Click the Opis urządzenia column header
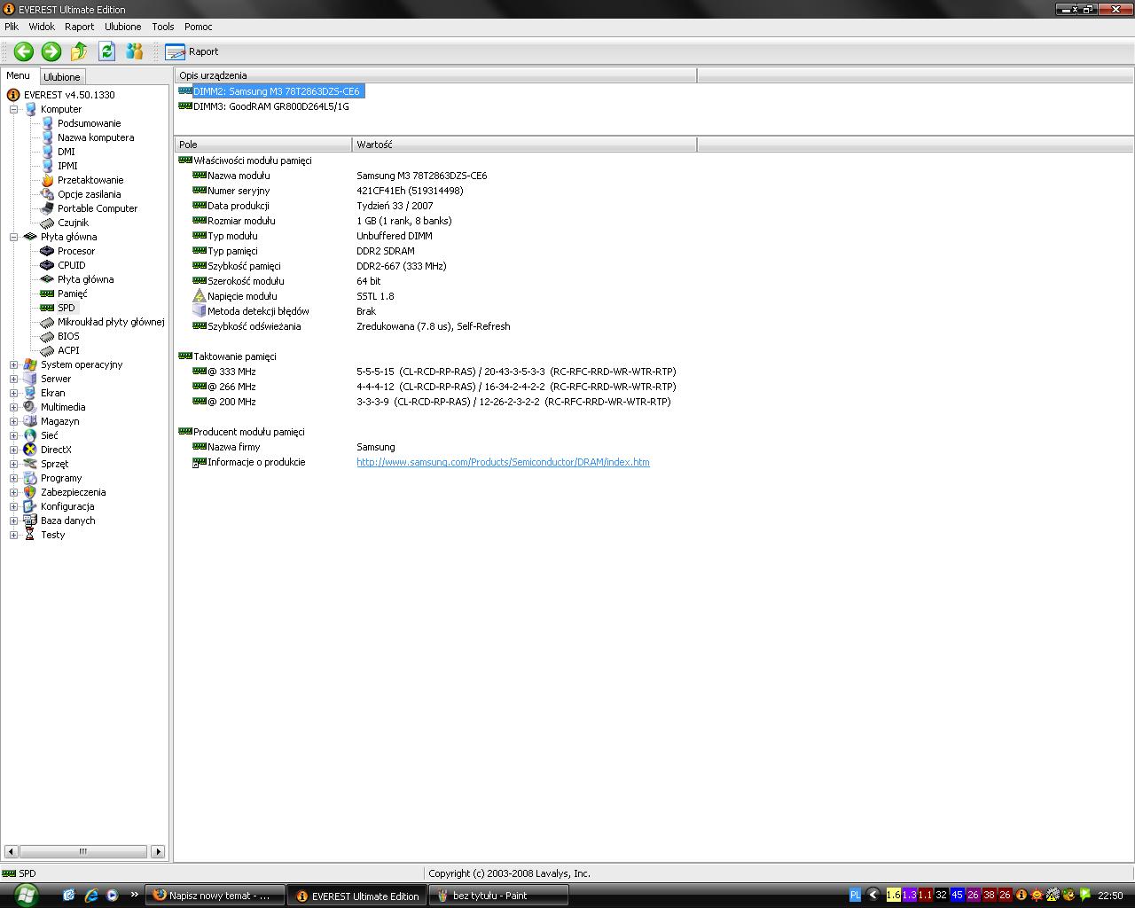This screenshot has height=908, width=1135. 436,75
